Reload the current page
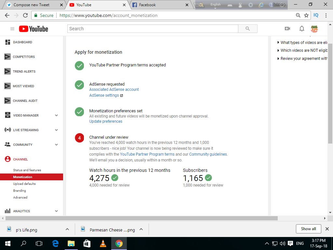333x250 pixels. pyautogui.click(x=25, y=15)
